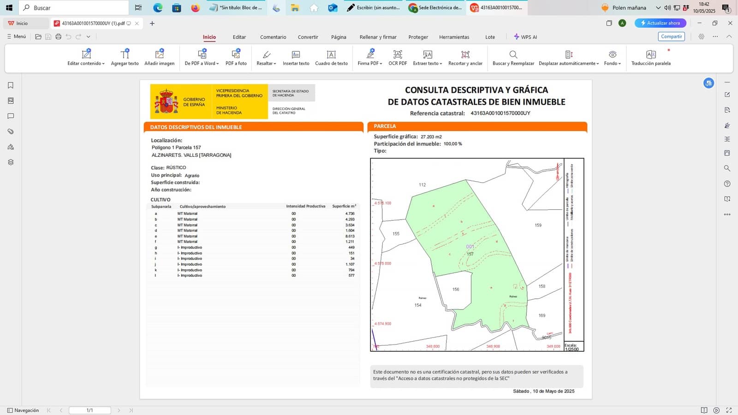Open the Herramientas tab

pyautogui.click(x=454, y=37)
